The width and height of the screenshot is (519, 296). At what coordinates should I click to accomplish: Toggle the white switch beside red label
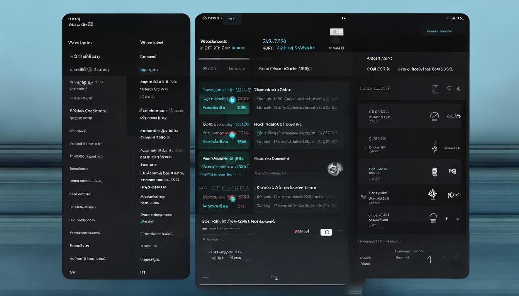[x=326, y=232]
